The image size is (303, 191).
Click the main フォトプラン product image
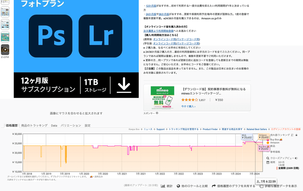click(76, 49)
